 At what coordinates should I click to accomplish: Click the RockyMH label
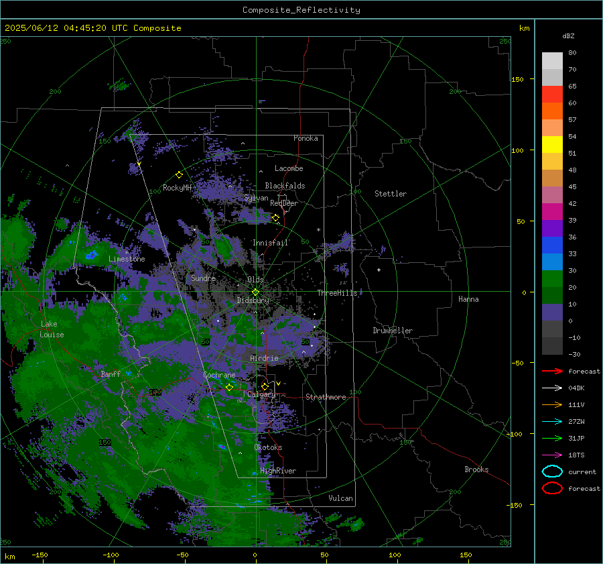coord(177,188)
